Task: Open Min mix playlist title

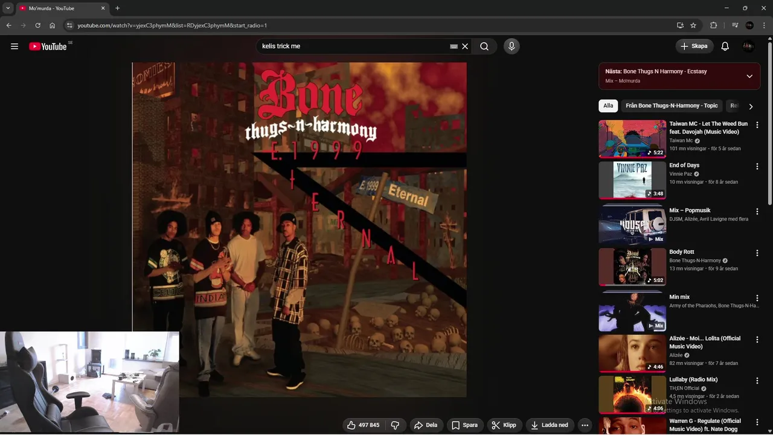Action: [679, 297]
